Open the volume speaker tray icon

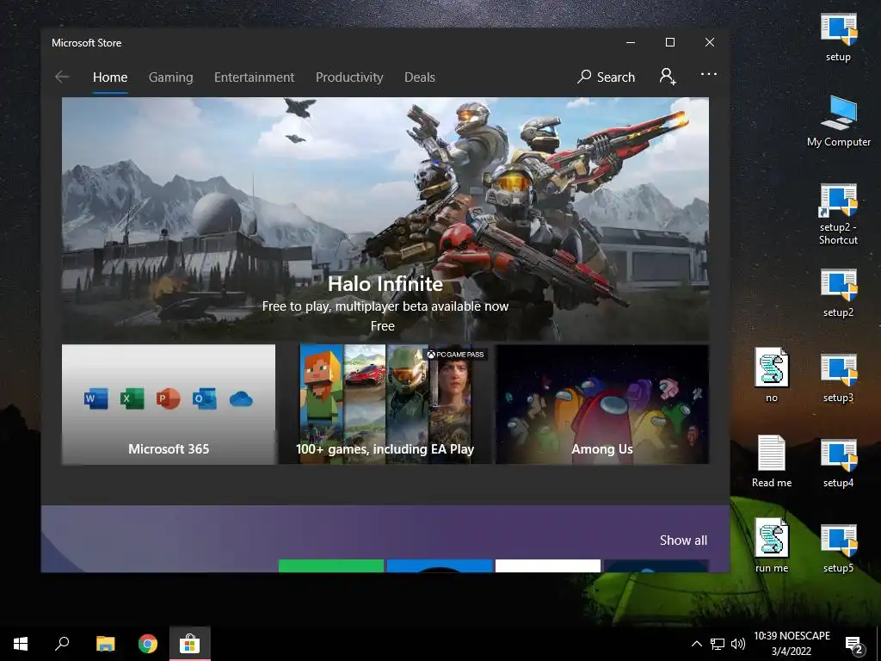[737, 644]
